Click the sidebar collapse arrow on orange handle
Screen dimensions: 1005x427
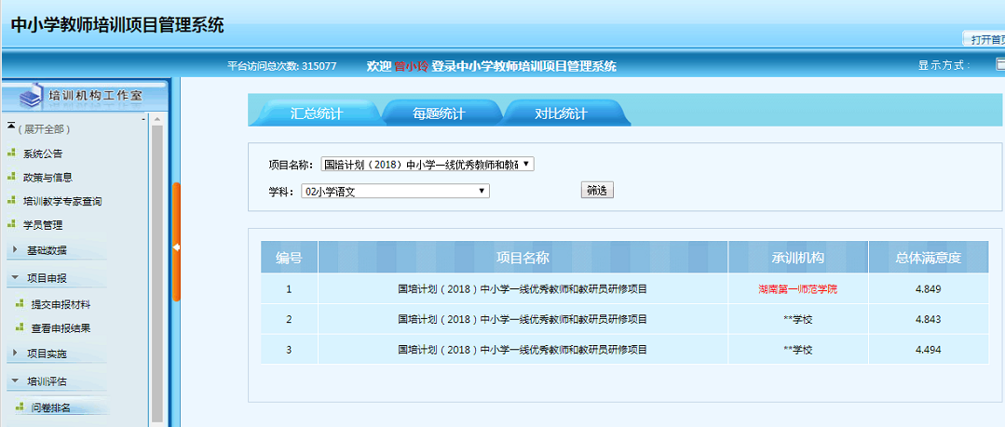(x=176, y=247)
